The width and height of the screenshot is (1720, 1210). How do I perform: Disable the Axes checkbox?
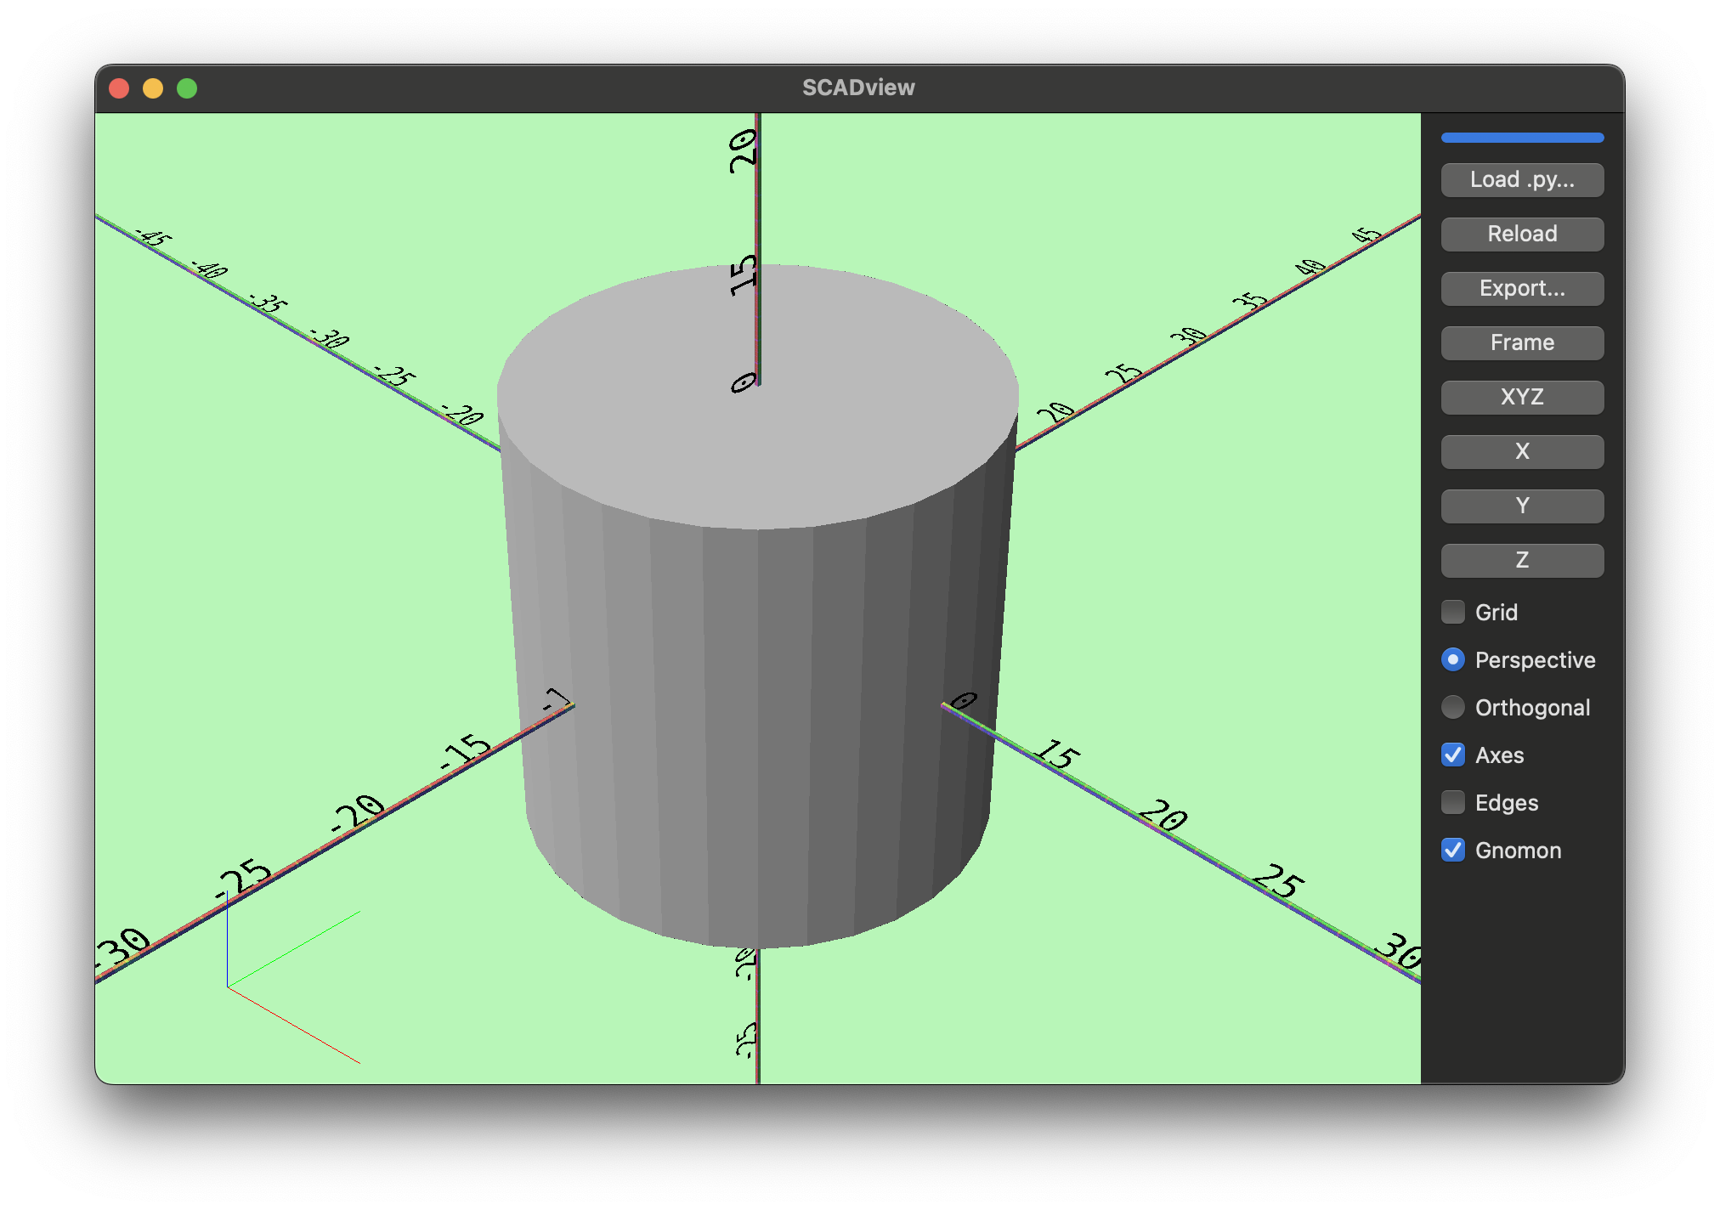pyautogui.click(x=1453, y=755)
